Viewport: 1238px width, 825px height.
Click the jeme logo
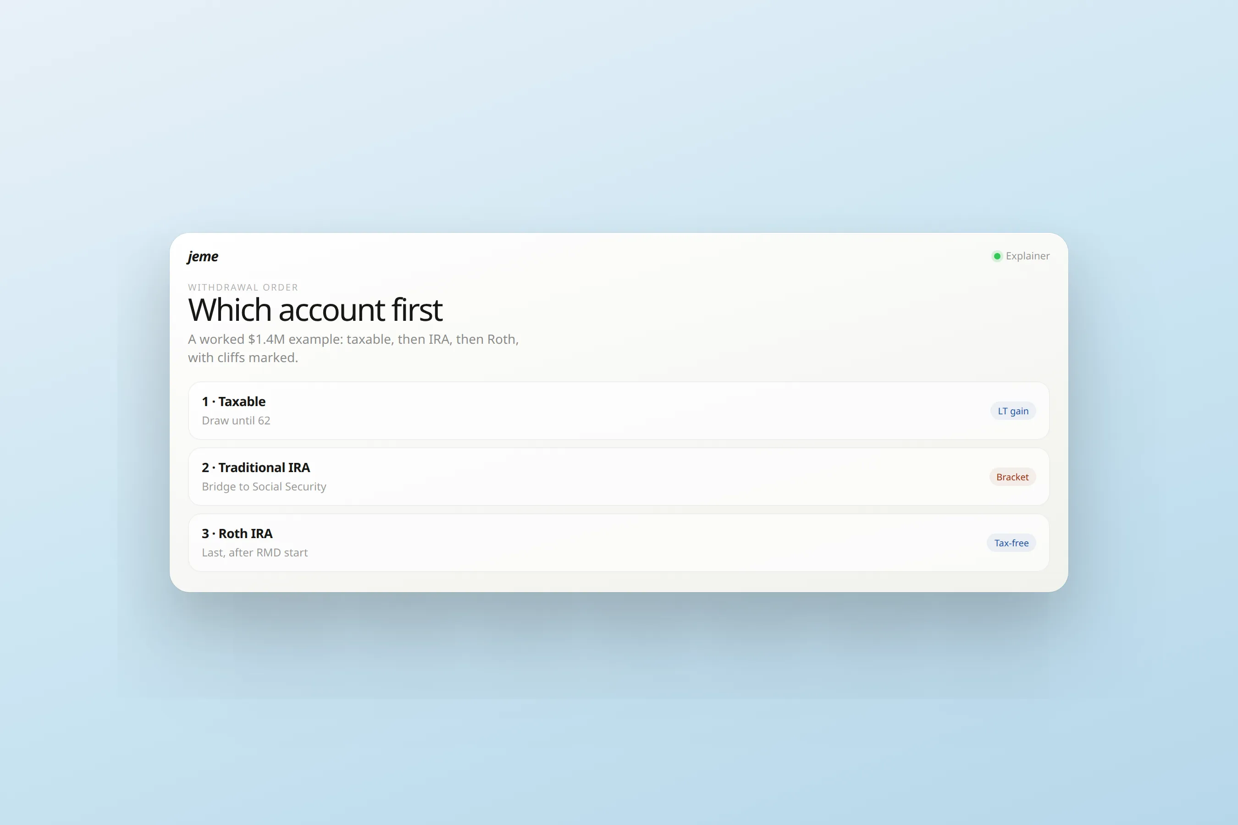[x=203, y=256]
